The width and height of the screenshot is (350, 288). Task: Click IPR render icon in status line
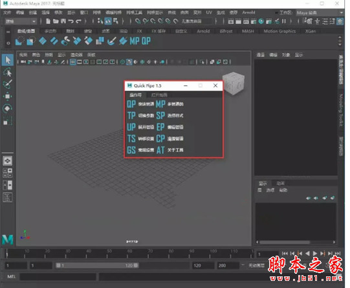tap(246, 21)
